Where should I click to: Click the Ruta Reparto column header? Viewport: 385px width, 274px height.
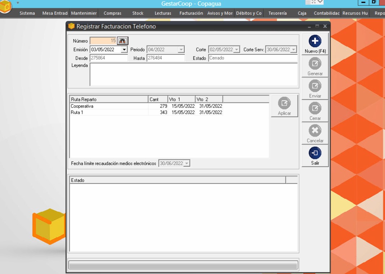coord(109,99)
